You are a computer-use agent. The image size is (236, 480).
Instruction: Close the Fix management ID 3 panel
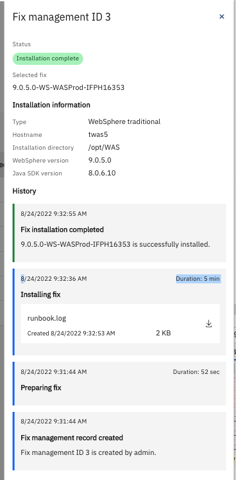(222, 17)
